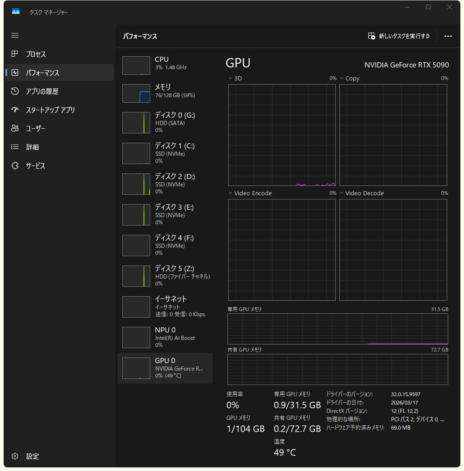Expand the 3D engine graph dropdown
This screenshot has height=471, width=464.
point(231,79)
